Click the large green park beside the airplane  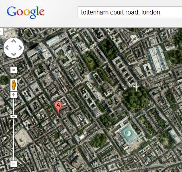point(135,99)
